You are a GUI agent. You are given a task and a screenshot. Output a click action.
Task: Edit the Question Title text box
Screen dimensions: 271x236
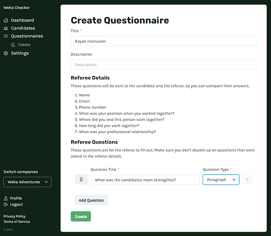coord(145,180)
